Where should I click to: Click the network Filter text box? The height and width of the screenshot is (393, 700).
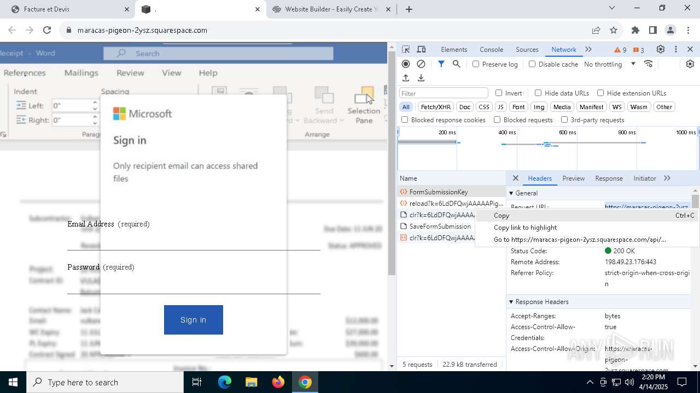point(444,93)
